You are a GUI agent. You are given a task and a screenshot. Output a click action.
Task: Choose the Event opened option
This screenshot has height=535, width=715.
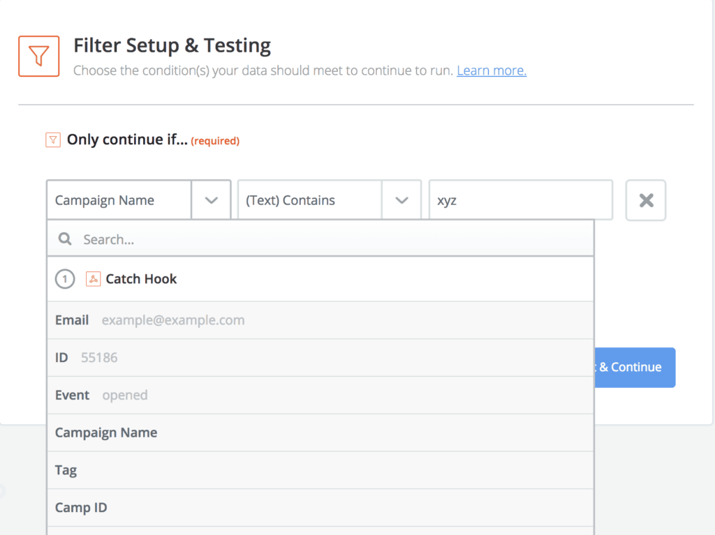pyautogui.click(x=320, y=395)
